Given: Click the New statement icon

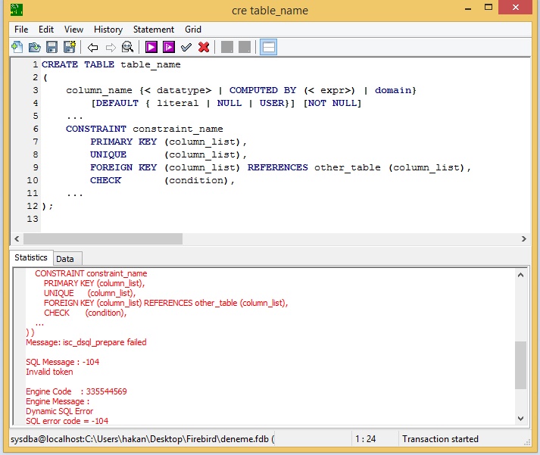Looking at the screenshot, I should pos(17,47).
